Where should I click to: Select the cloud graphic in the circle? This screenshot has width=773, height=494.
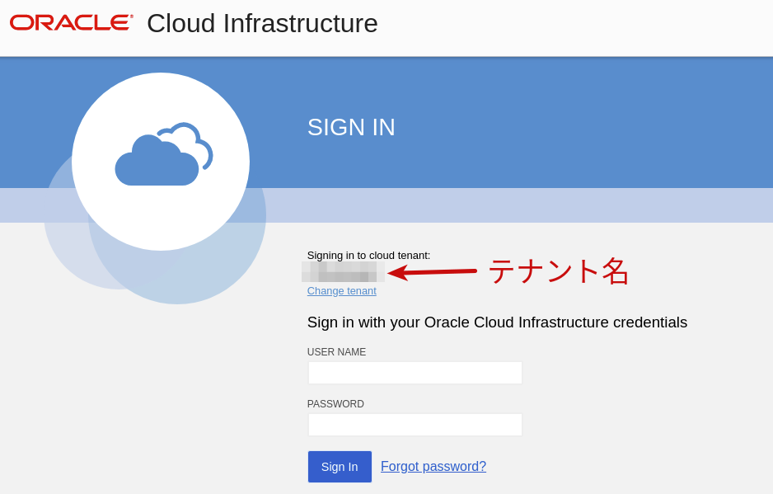[x=161, y=157]
